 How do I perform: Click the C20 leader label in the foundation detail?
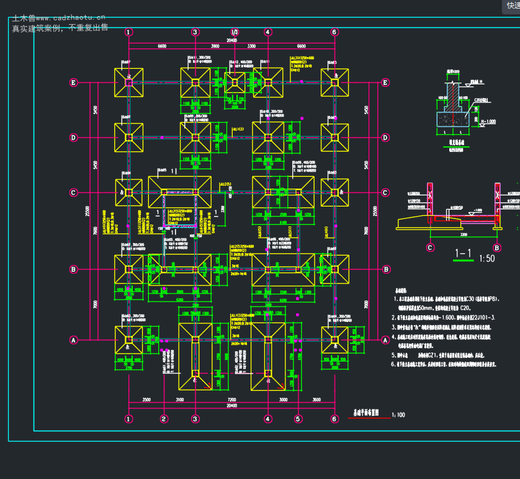coord(482,100)
